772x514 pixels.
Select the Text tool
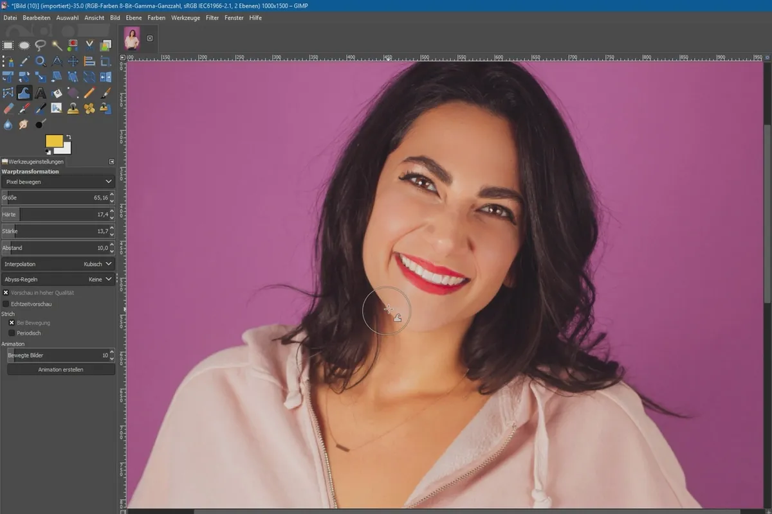[x=41, y=93]
